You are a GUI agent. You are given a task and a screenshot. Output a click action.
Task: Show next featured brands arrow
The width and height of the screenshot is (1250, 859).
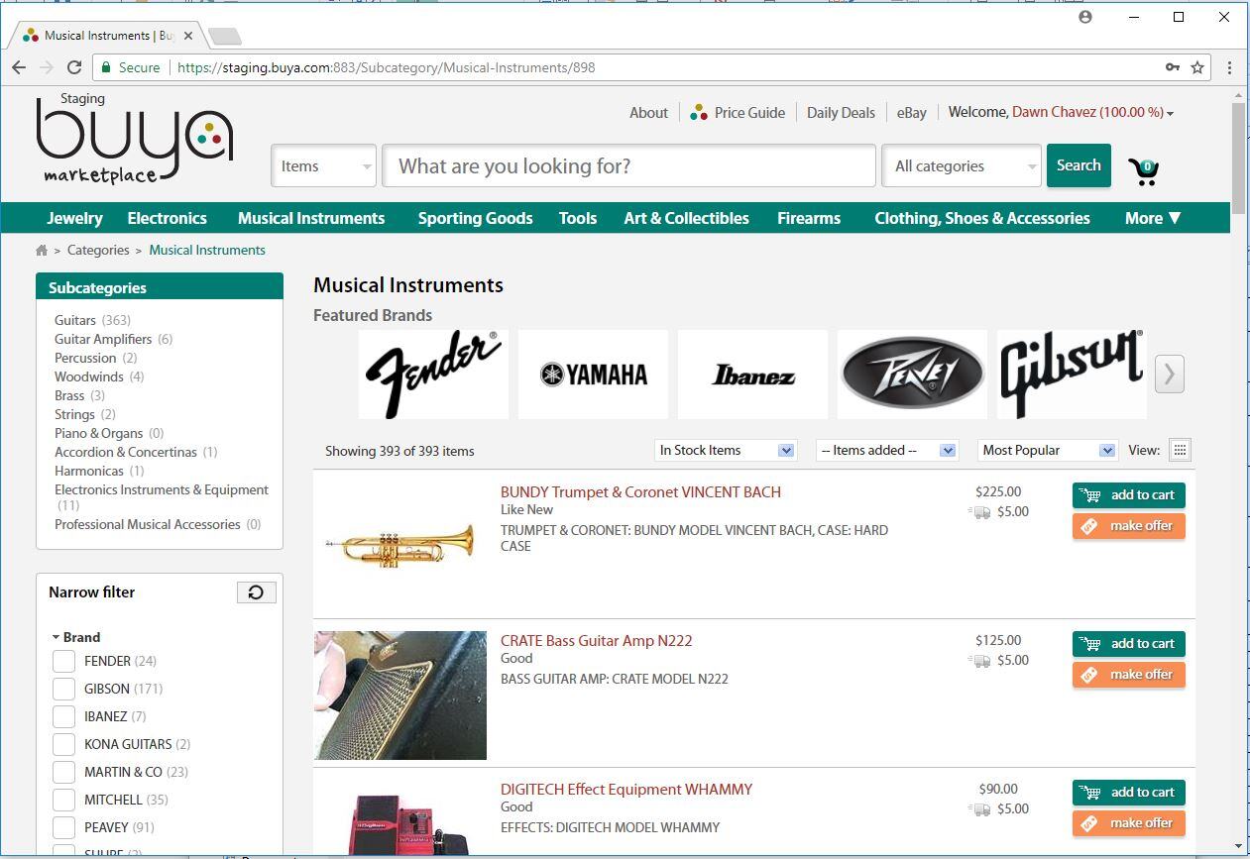(1170, 374)
